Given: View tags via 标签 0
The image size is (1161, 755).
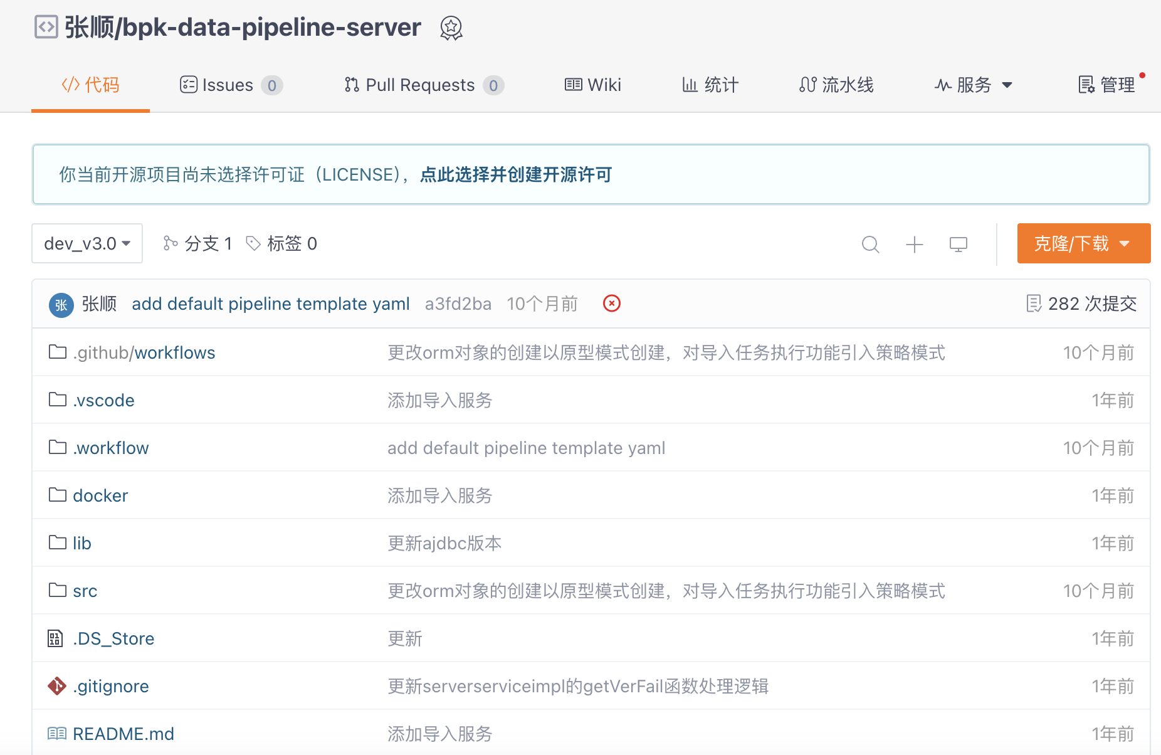Looking at the screenshot, I should pos(281,243).
